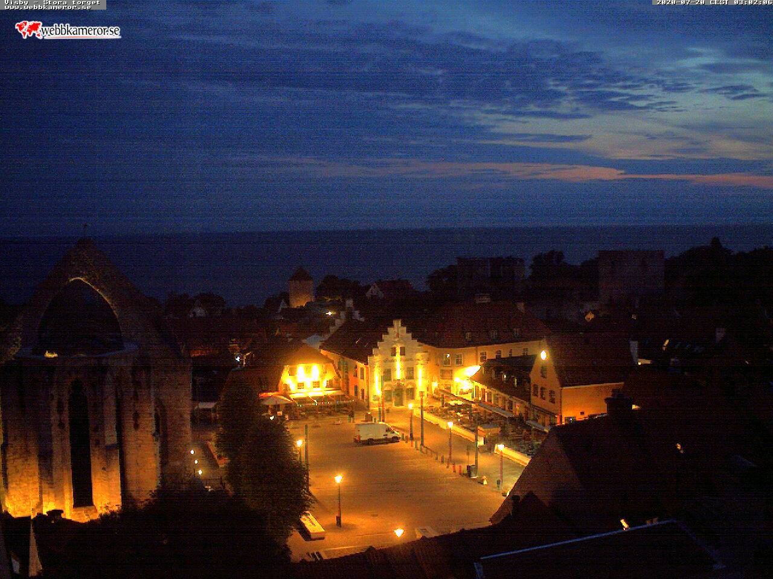
Task: Click the "2020-07-20 CEST 03:02:06" timestamp
Action: tap(714, 2)
